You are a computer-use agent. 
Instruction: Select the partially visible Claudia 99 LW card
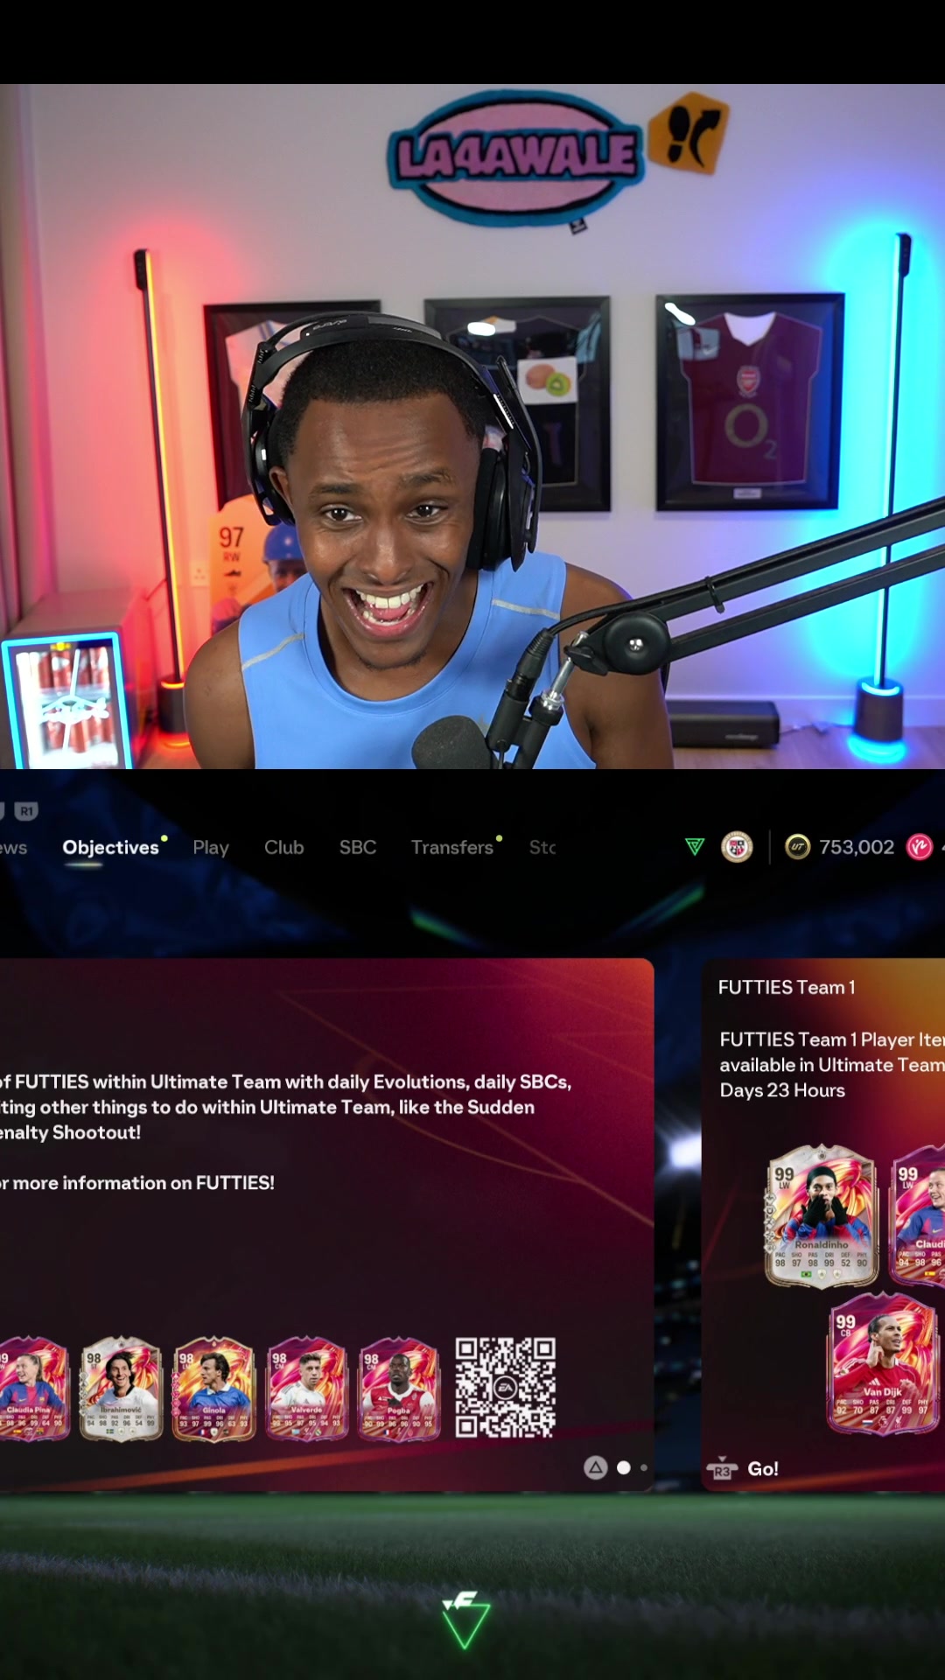point(919,1215)
